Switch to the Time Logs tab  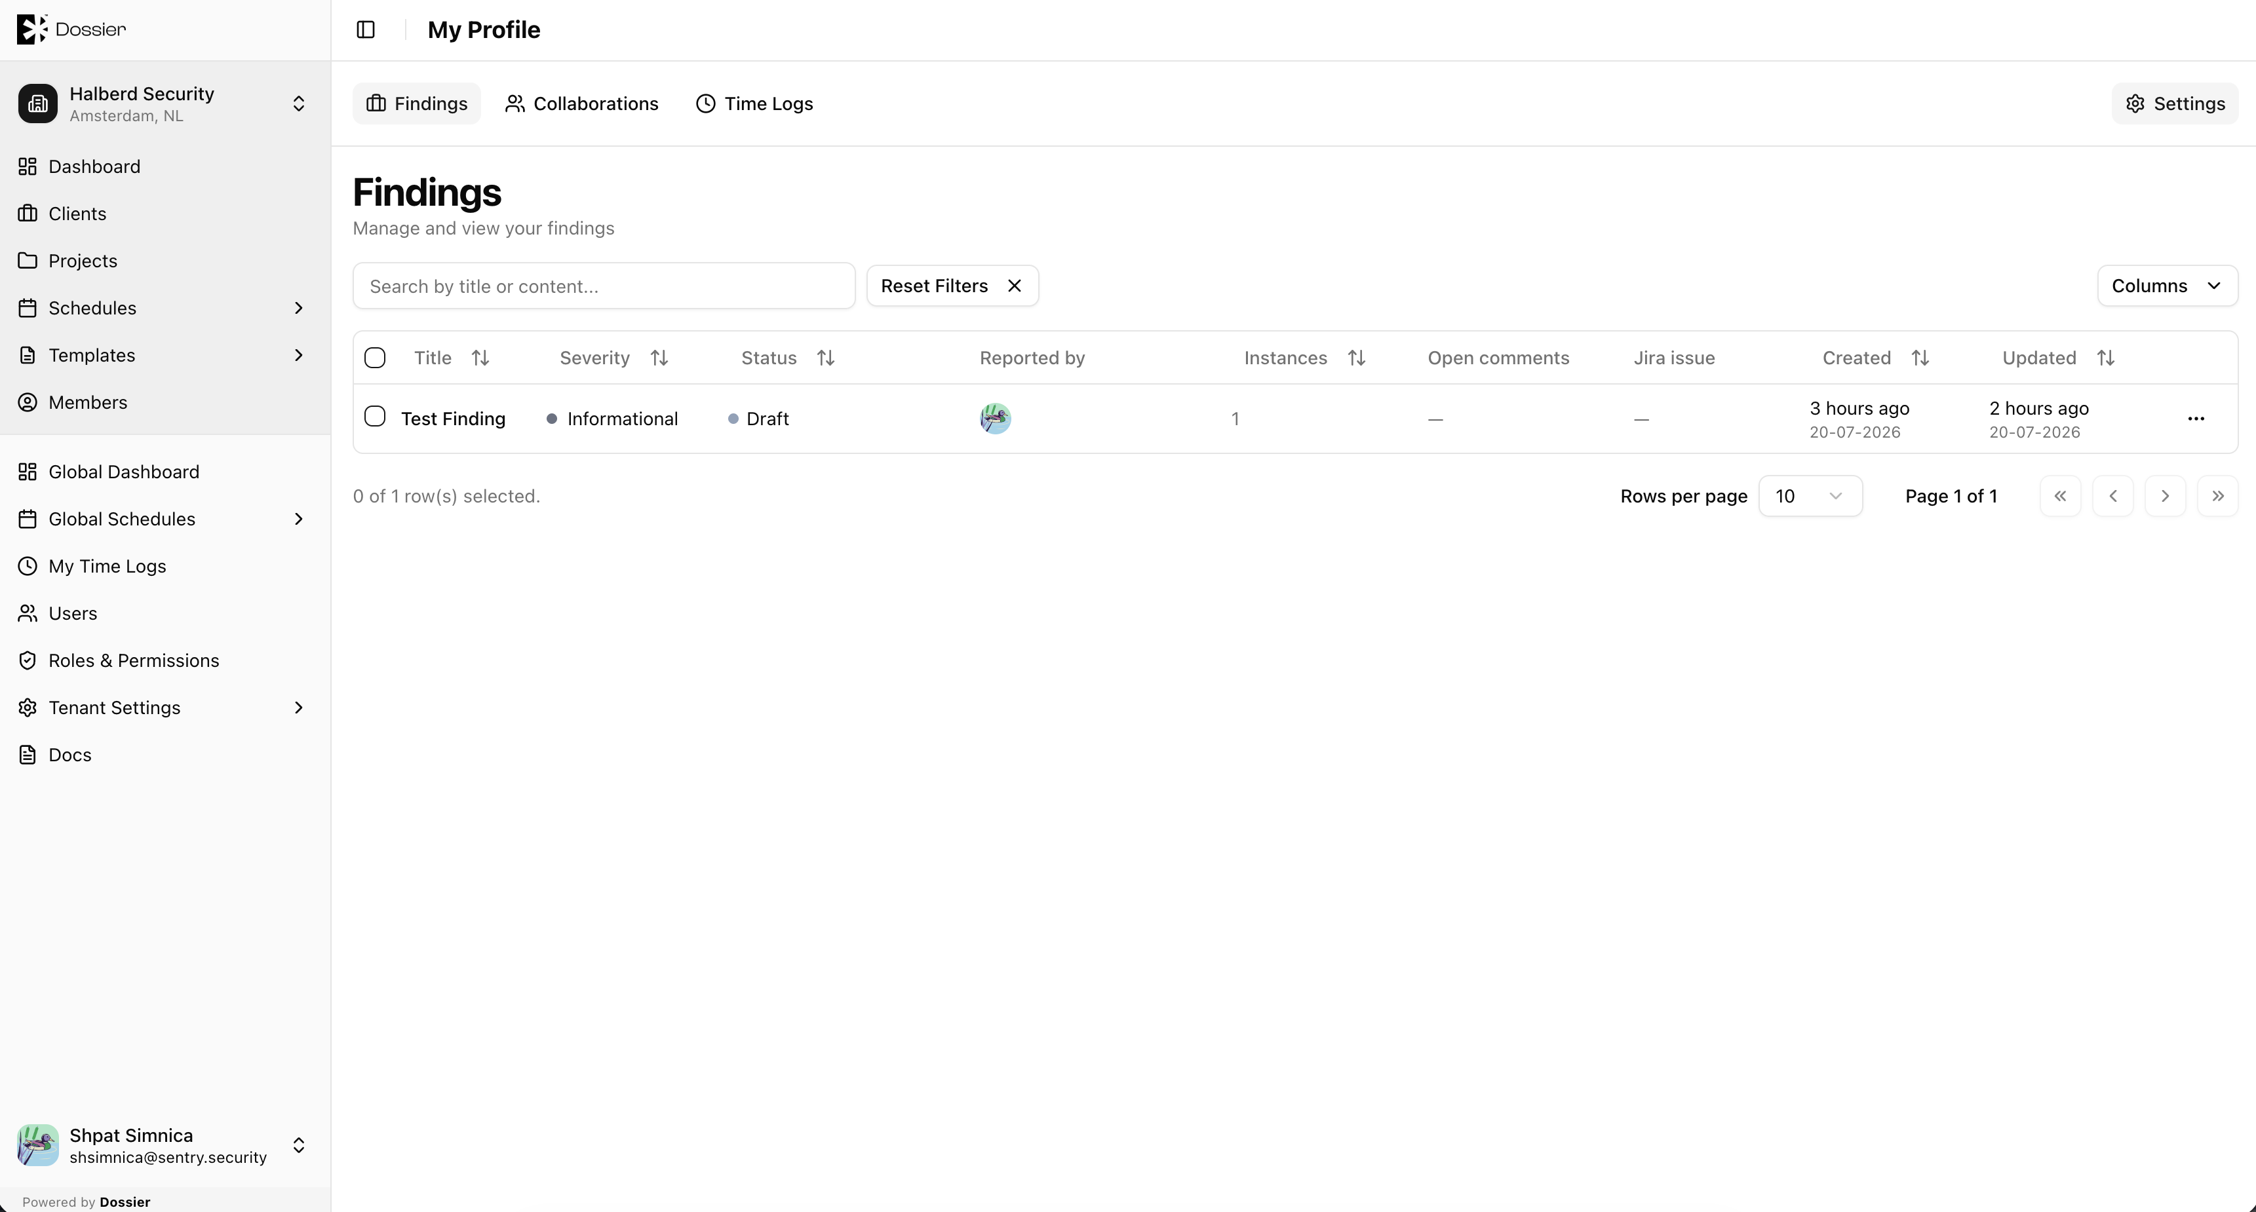pos(754,104)
